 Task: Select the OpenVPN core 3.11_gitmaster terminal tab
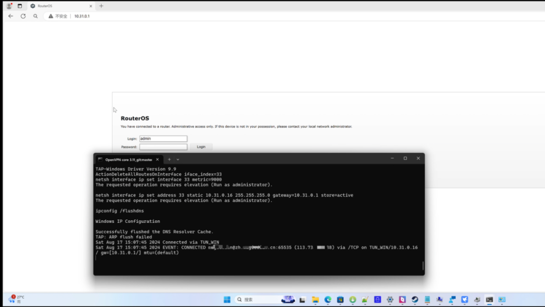(129, 159)
